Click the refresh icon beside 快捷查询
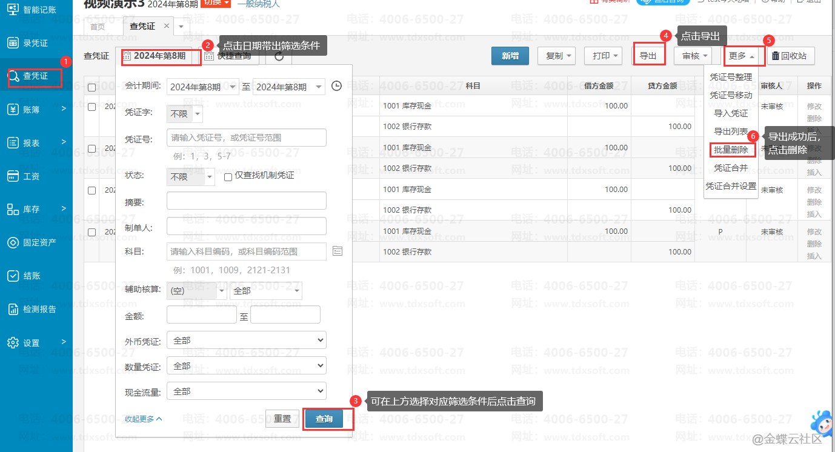The width and height of the screenshot is (835, 452). (x=279, y=56)
